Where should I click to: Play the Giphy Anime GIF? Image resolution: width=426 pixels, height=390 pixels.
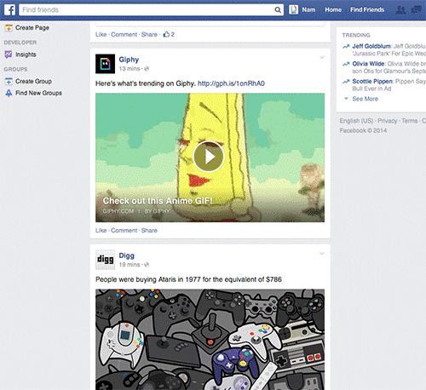tap(209, 157)
